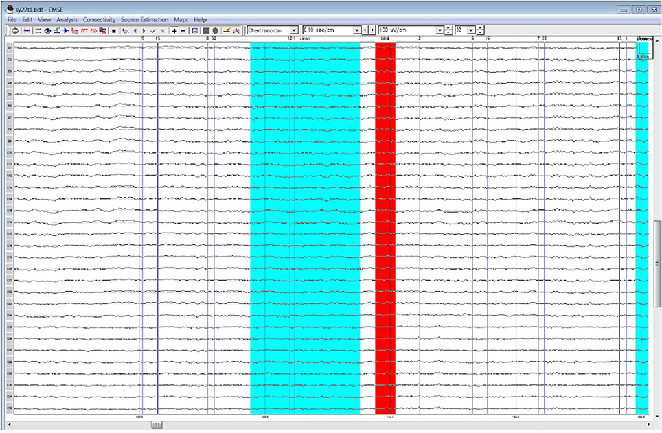Click the blue arrow toolbar icon
The width and height of the screenshot is (662, 433).
pyautogui.click(x=66, y=30)
